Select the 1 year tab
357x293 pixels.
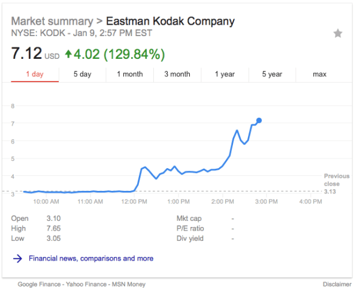click(225, 74)
